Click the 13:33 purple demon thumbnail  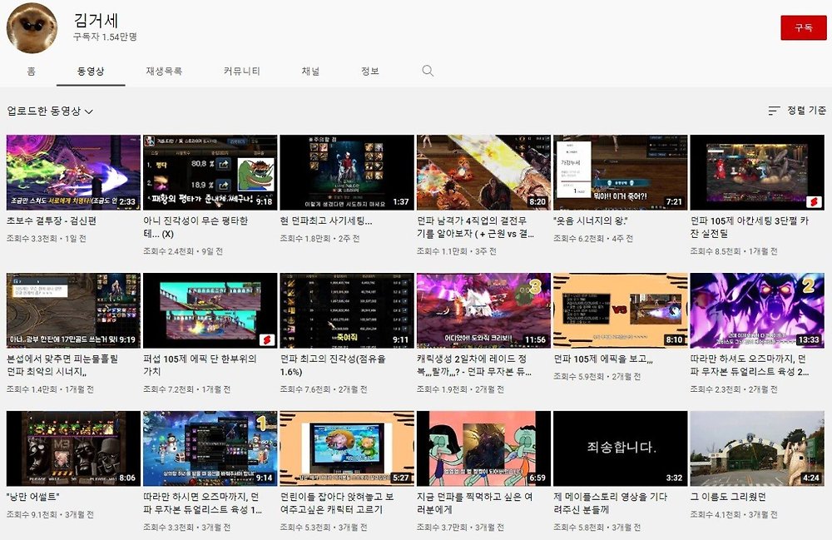coord(757,310)
